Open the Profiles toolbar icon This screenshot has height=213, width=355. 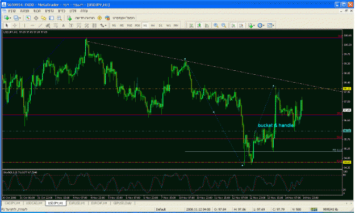point(16,18)
